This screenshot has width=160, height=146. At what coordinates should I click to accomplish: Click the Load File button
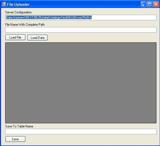coord(15,37)
